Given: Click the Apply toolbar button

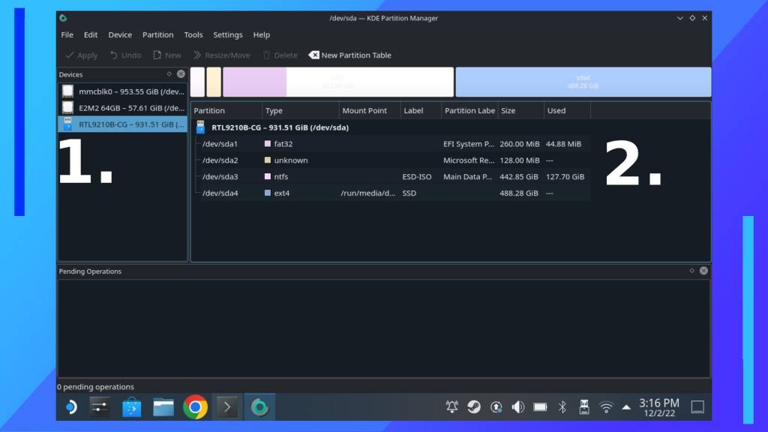Looking at the screenshot, I should [81, 55].
